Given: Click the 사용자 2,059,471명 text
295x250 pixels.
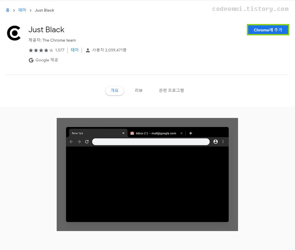Looking at the screenshot, I should point(109,50).
